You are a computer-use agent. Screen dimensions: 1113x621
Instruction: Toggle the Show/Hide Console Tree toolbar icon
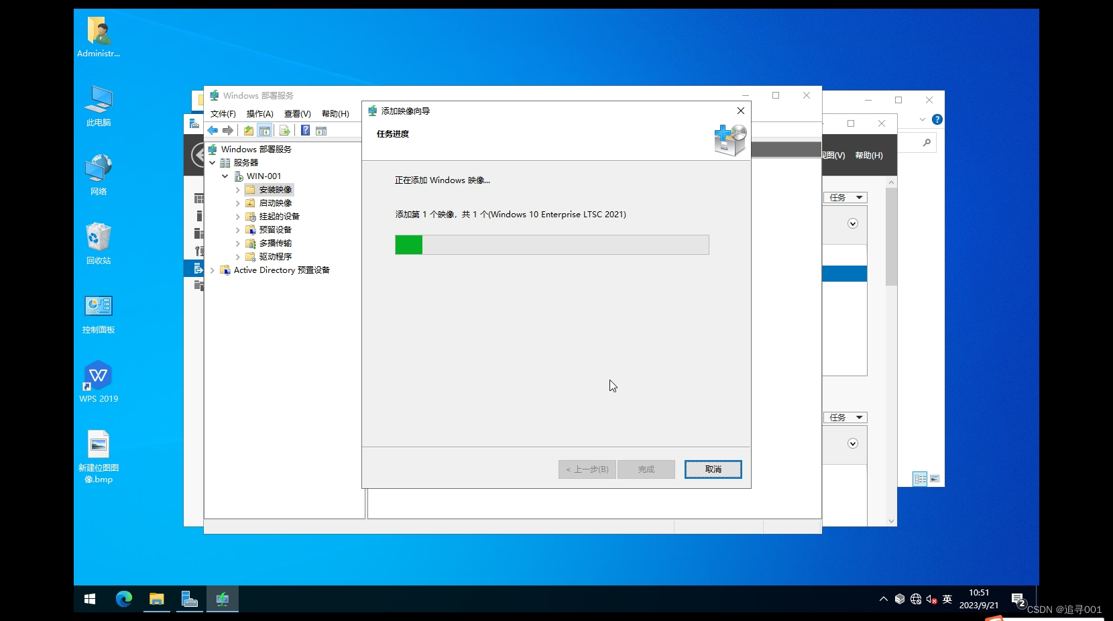[x=265, y=131]
